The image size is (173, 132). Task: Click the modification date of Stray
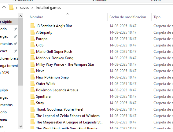(123, 103)
